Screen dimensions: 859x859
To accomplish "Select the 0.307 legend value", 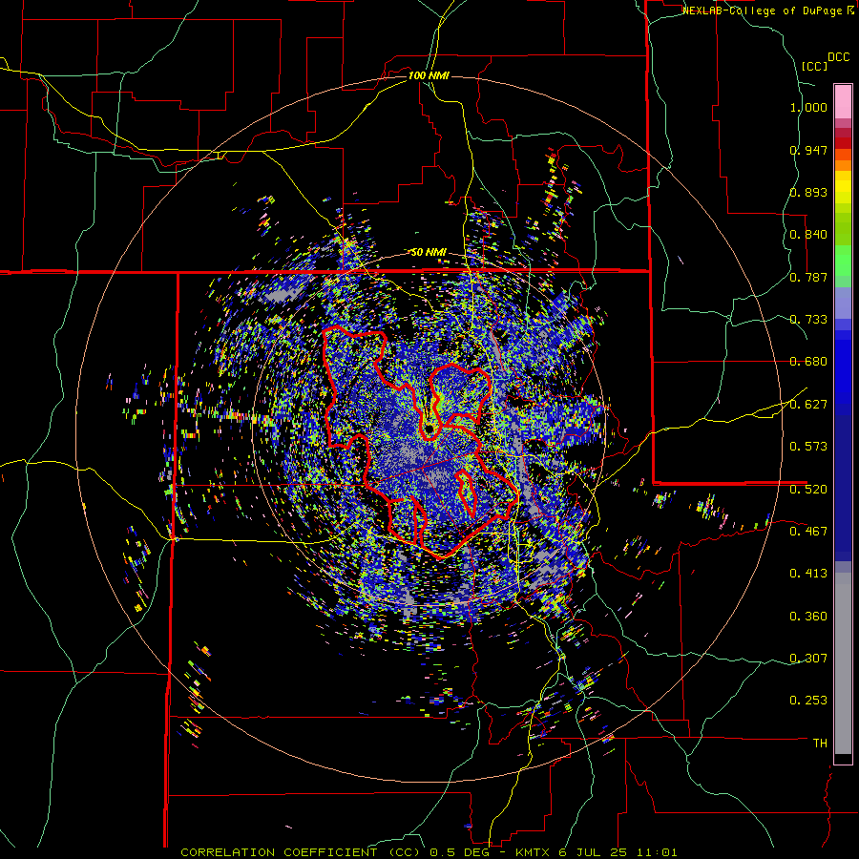I will pos(808,659).
